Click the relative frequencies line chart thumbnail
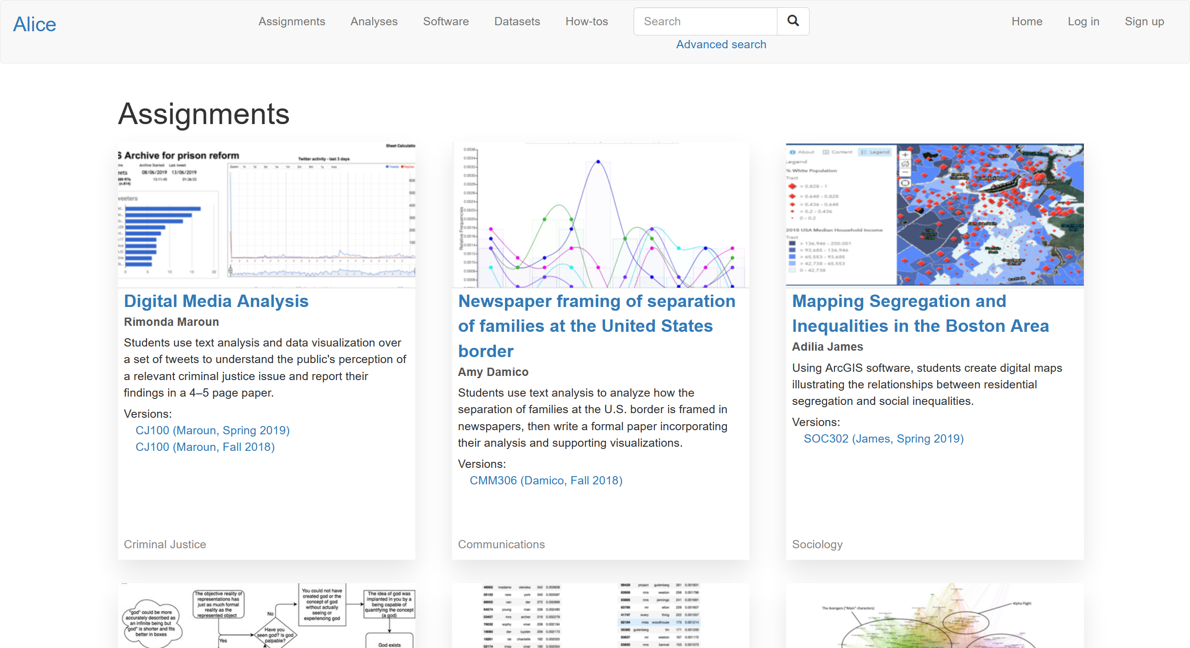 pyautogui.click(x=600, y=215)
